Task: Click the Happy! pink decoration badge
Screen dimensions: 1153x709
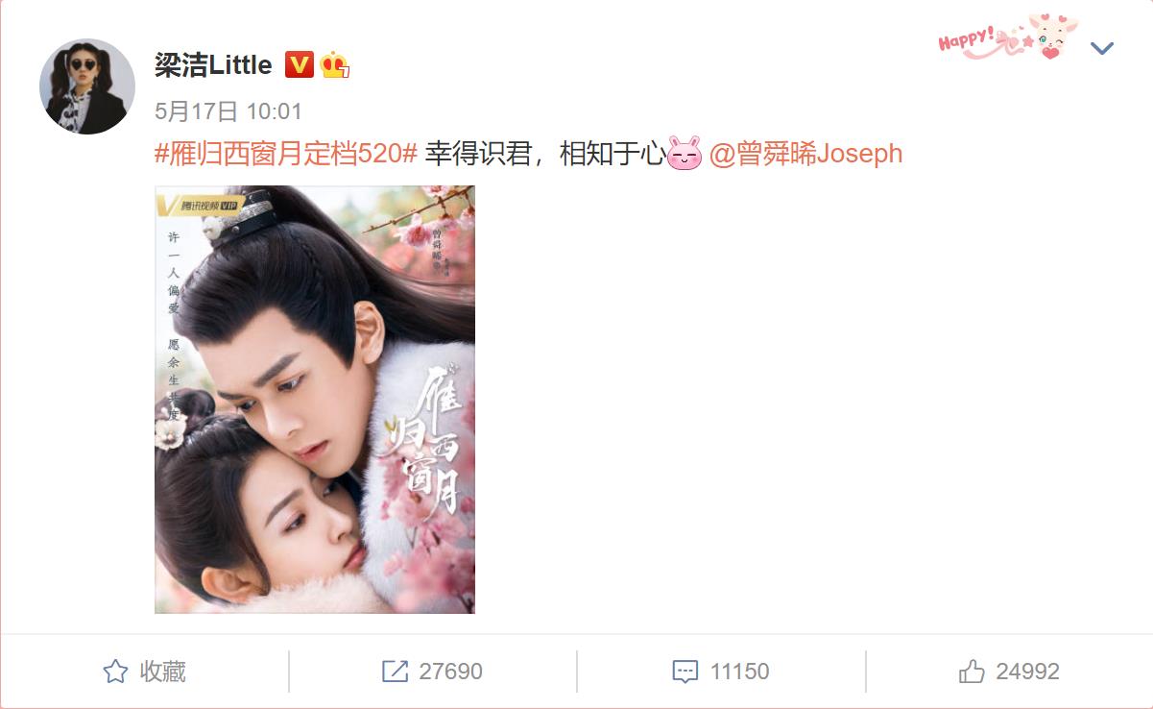Action: point(1008,38)
